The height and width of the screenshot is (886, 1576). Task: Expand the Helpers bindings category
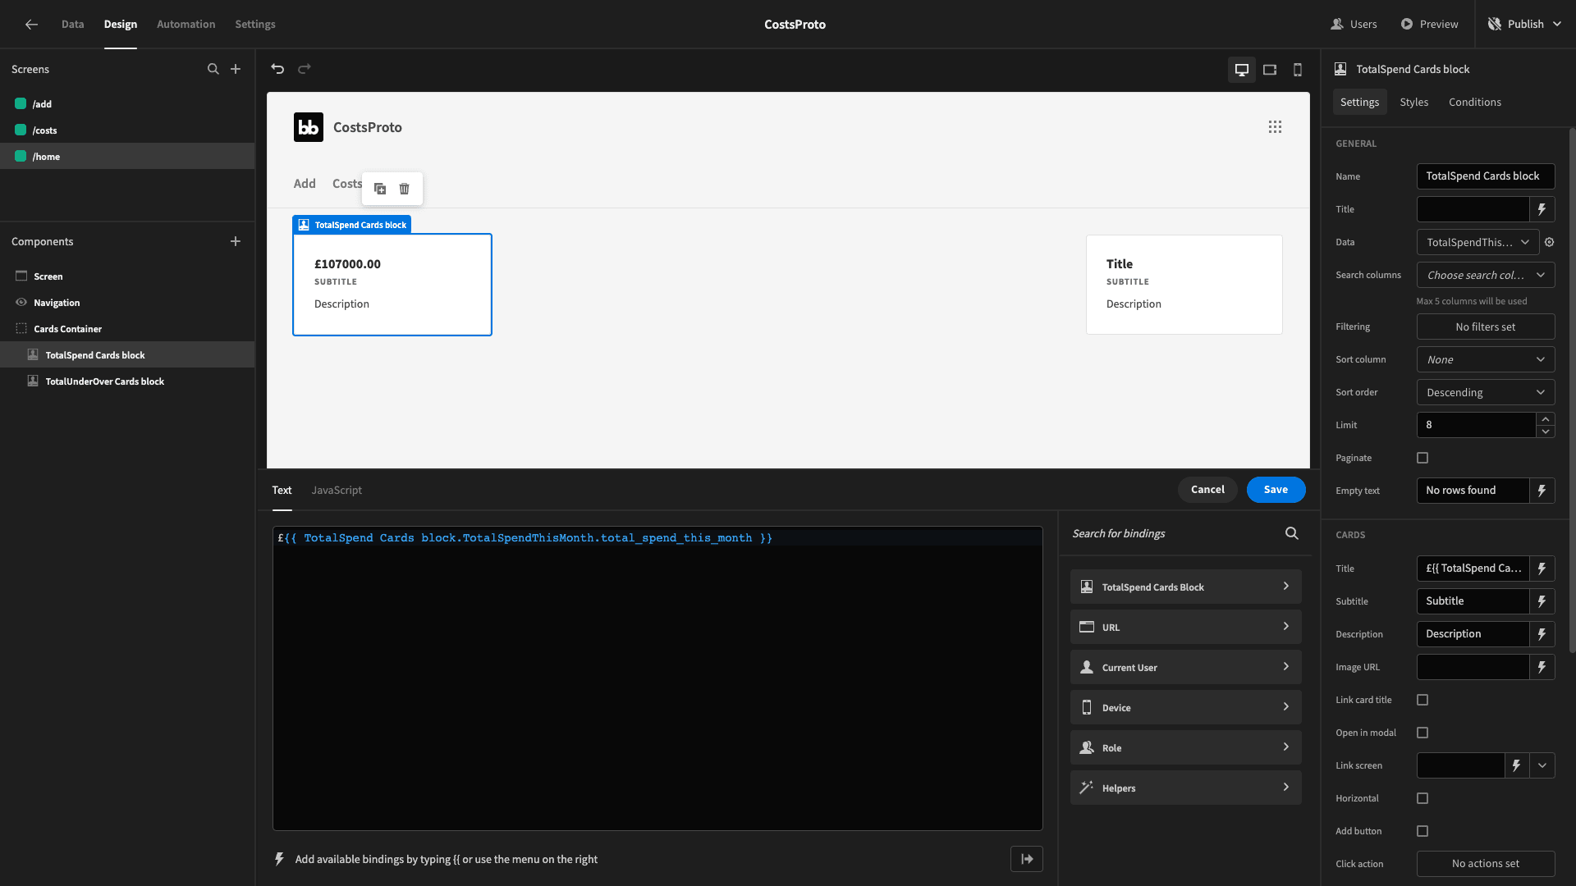pos(1185,788)
